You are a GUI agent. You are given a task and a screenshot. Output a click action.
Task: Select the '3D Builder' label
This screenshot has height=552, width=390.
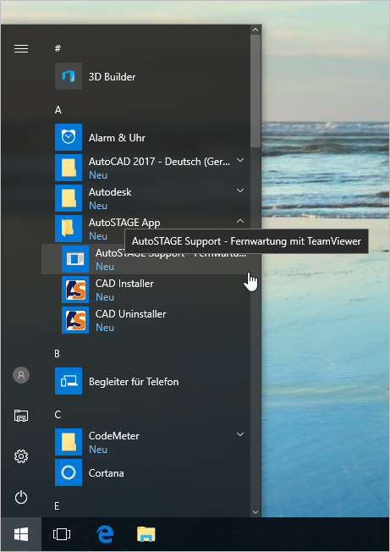[x=112, y=77]
